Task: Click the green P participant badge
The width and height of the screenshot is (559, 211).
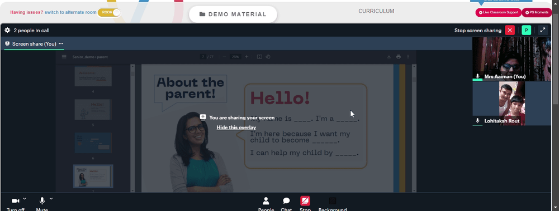Action: pyautogui.click(x=526, y=30)
